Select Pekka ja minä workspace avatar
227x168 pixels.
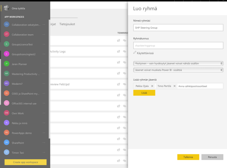point(7,123)
